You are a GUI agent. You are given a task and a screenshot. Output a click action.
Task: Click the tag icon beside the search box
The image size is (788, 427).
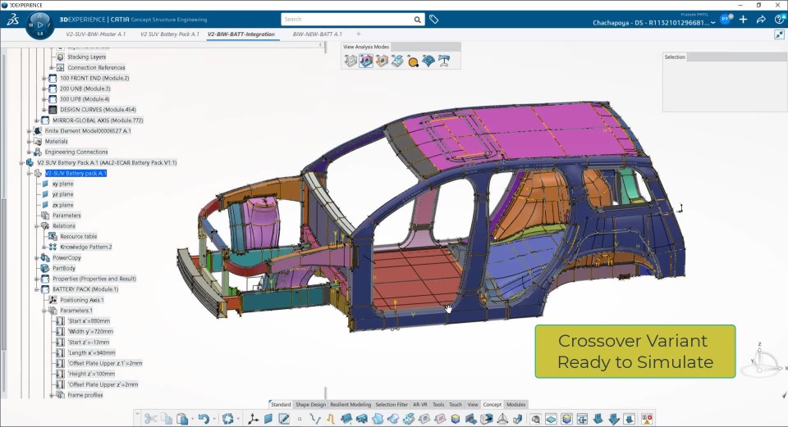[x=433, y=20]
